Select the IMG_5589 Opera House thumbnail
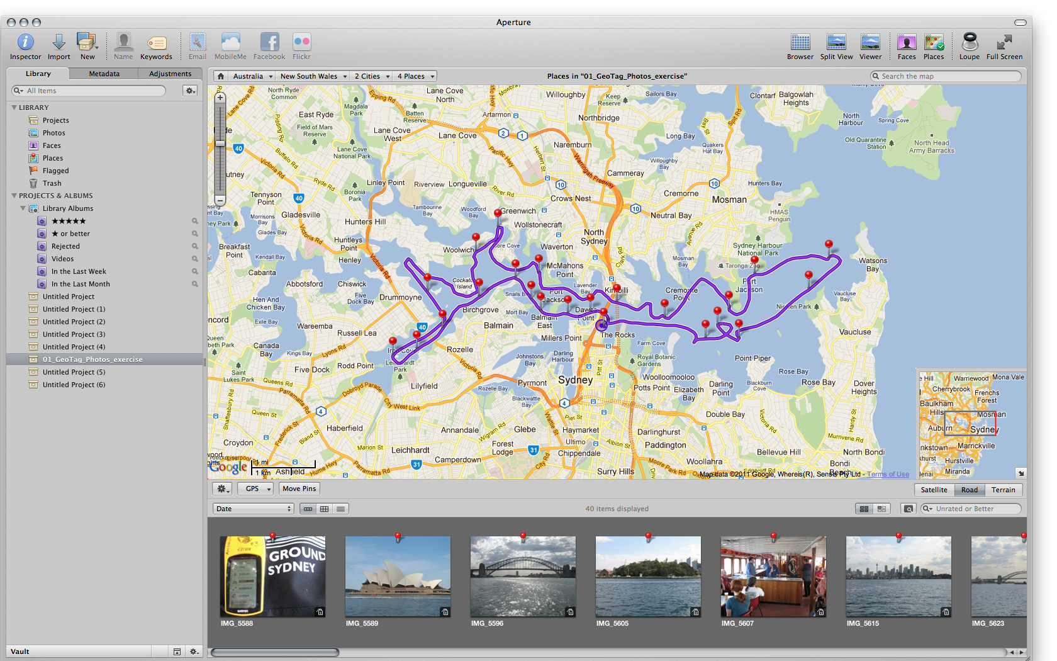1057x661 pixels. 398,576
